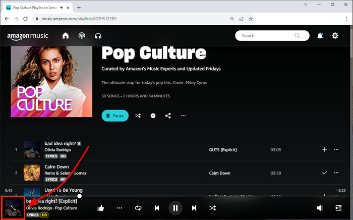353x220 pixels.
Task: View site security lock icon
Action: 37,19
